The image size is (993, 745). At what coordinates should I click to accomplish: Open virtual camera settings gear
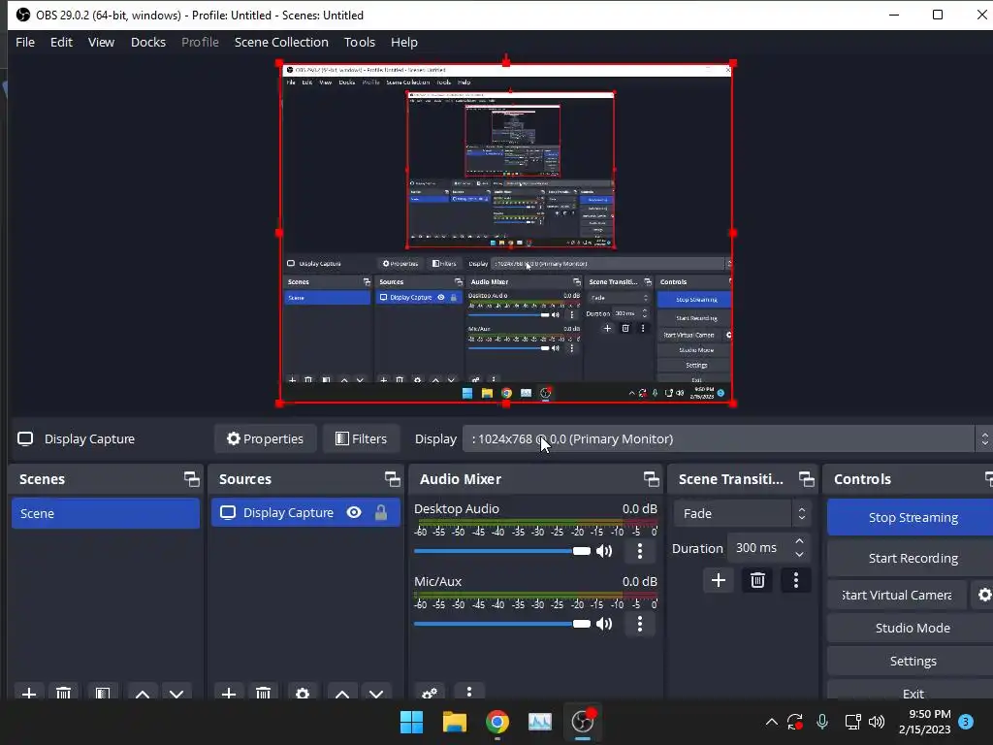pos(983,595)
